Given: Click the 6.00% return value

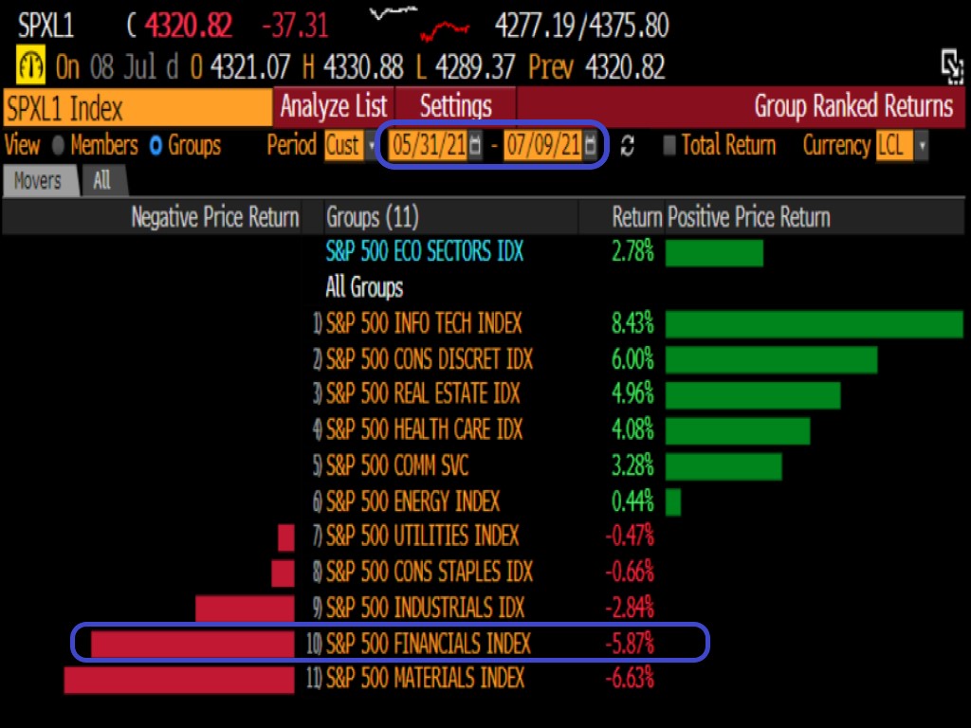Looking at the screenshot, I should 632,359.
